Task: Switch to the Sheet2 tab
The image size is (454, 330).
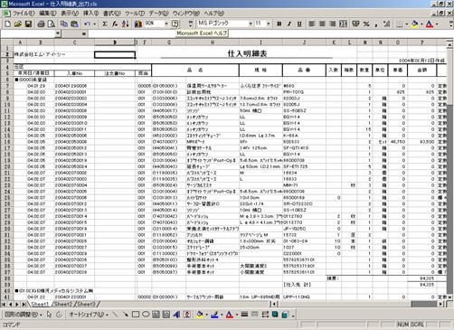Action: pos(62,305)
